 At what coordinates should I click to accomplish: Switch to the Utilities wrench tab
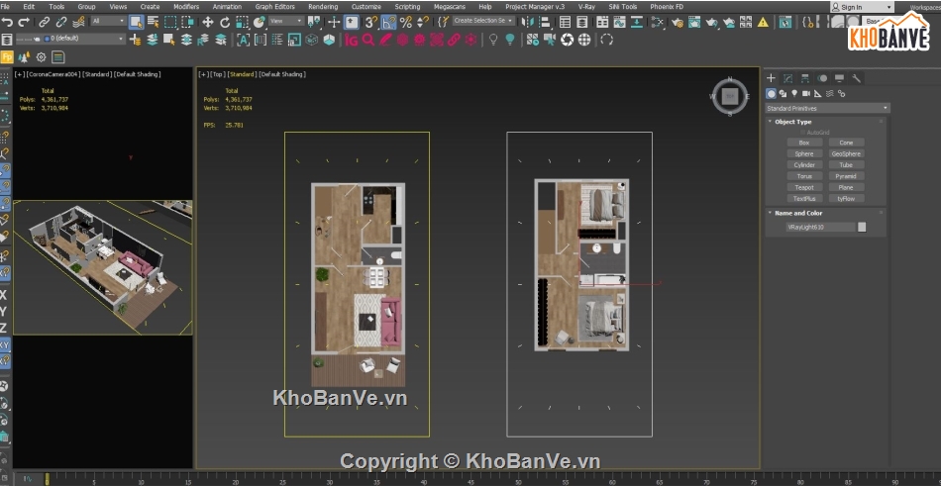click(x=857, y=78)
